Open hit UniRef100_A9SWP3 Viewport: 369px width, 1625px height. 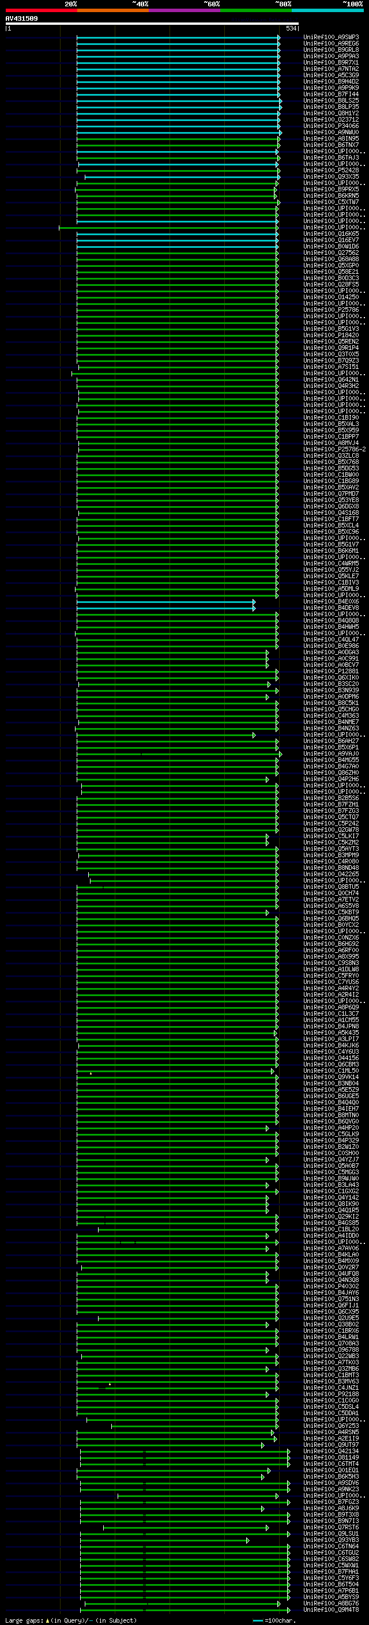pyautogui.click(x=331, y=37)
